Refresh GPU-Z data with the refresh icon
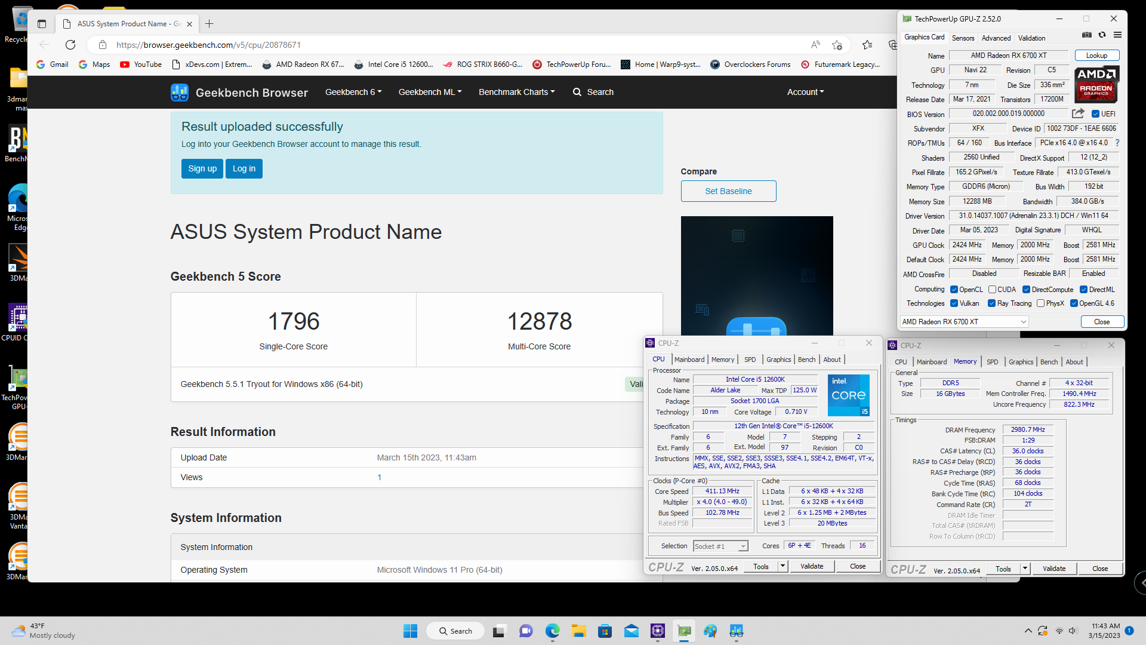 [1102, 35]
